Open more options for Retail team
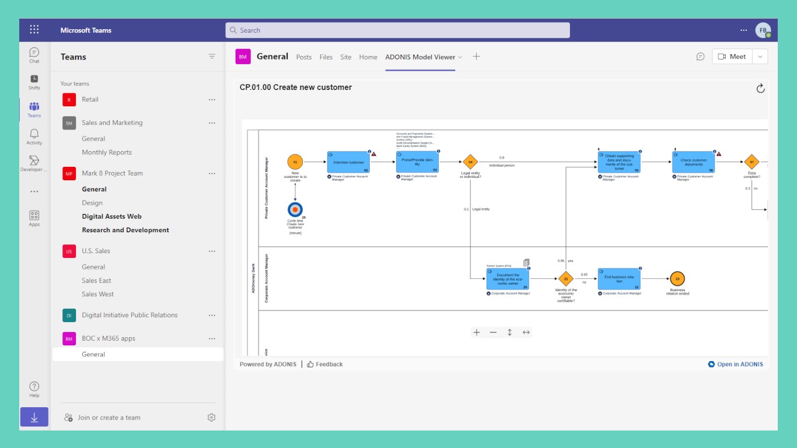This screenshot has height=448, width=797. click(x=212, y=100)
